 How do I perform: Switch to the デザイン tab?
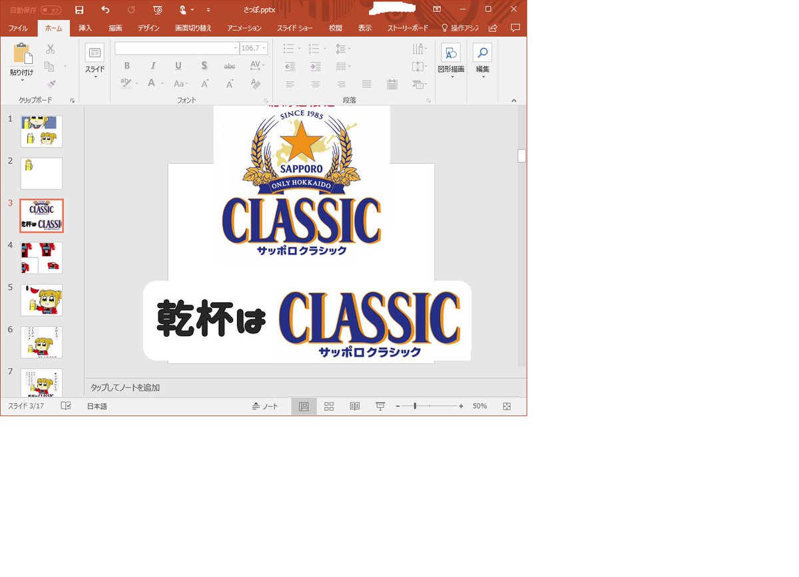(x=148, y=28)
